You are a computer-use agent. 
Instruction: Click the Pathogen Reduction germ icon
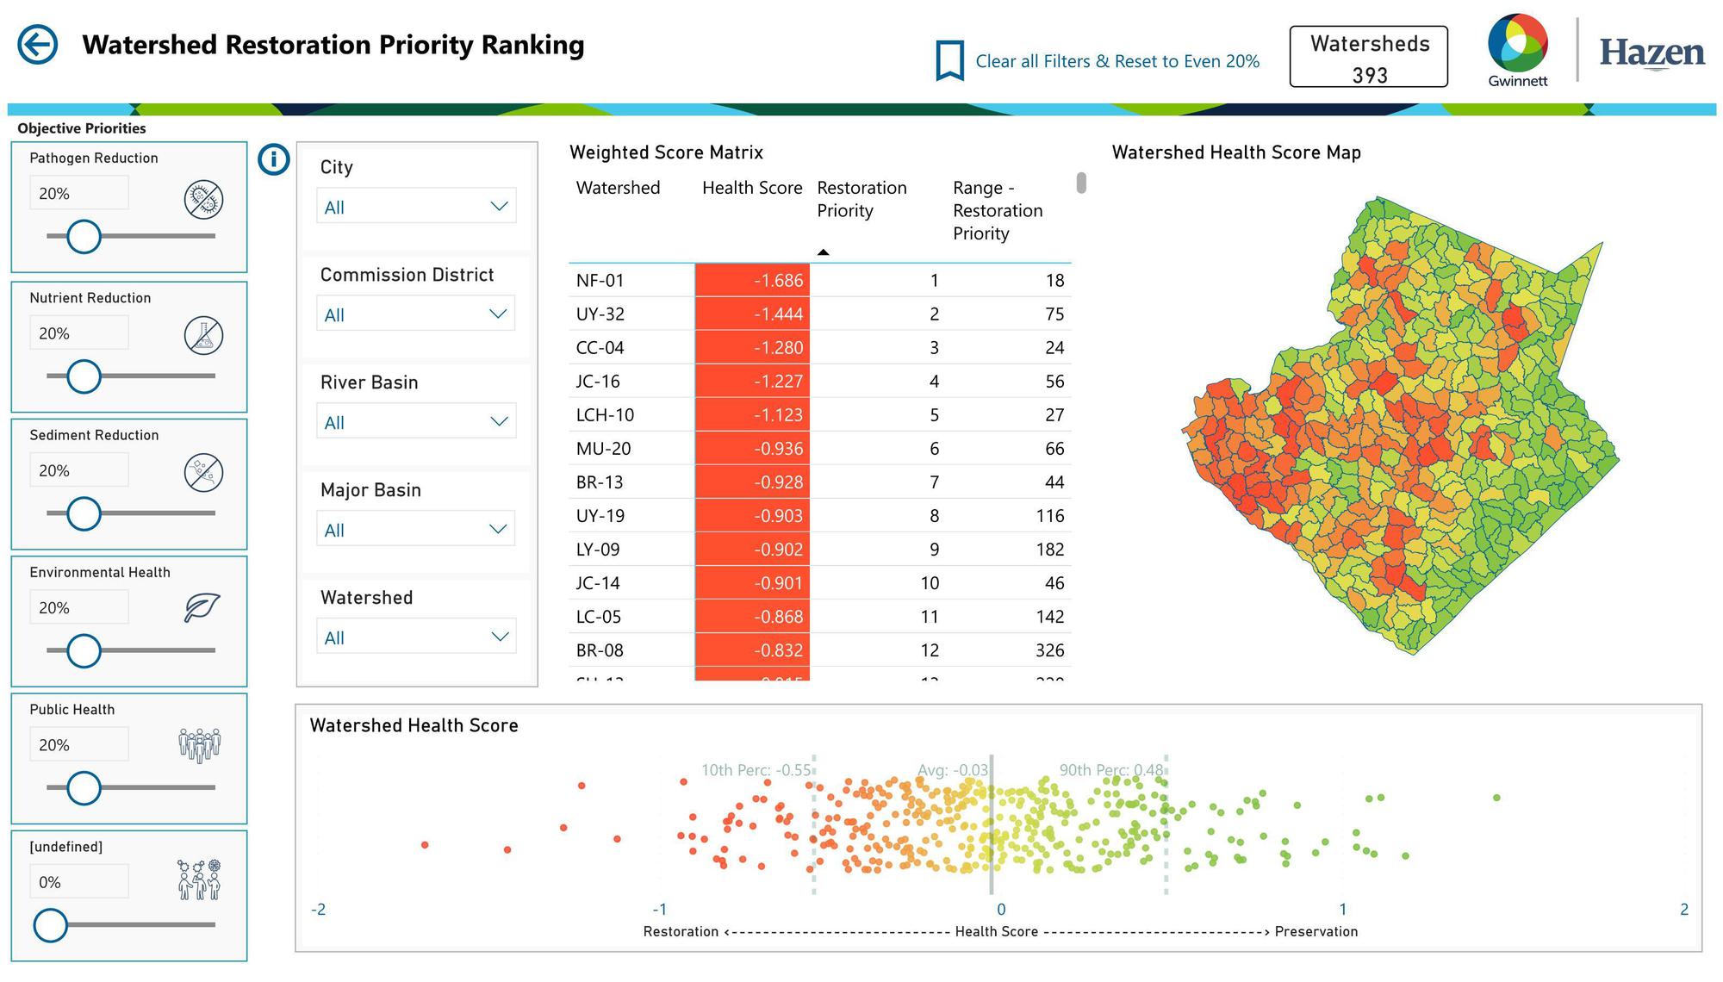pos(203,200)
